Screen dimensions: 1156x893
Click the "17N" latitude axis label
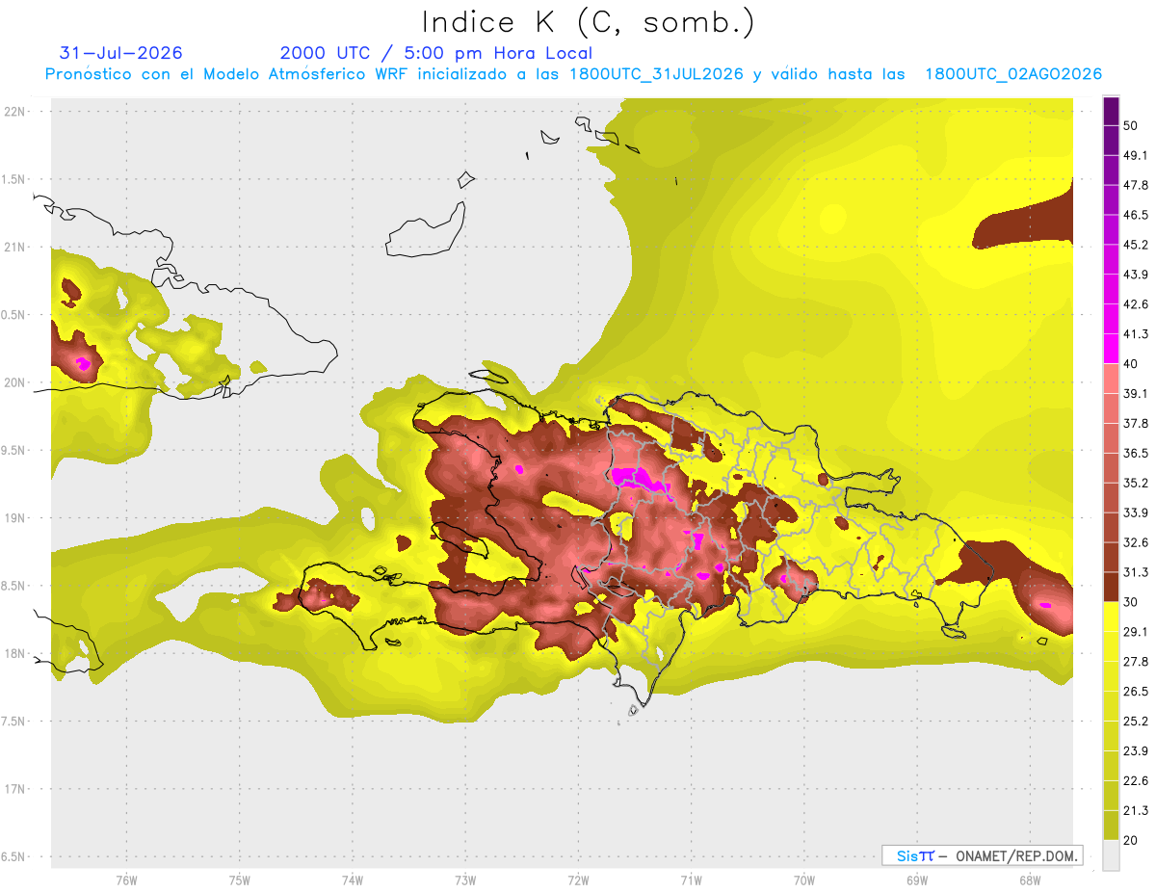pyautogui.click(x=14, y=789)
